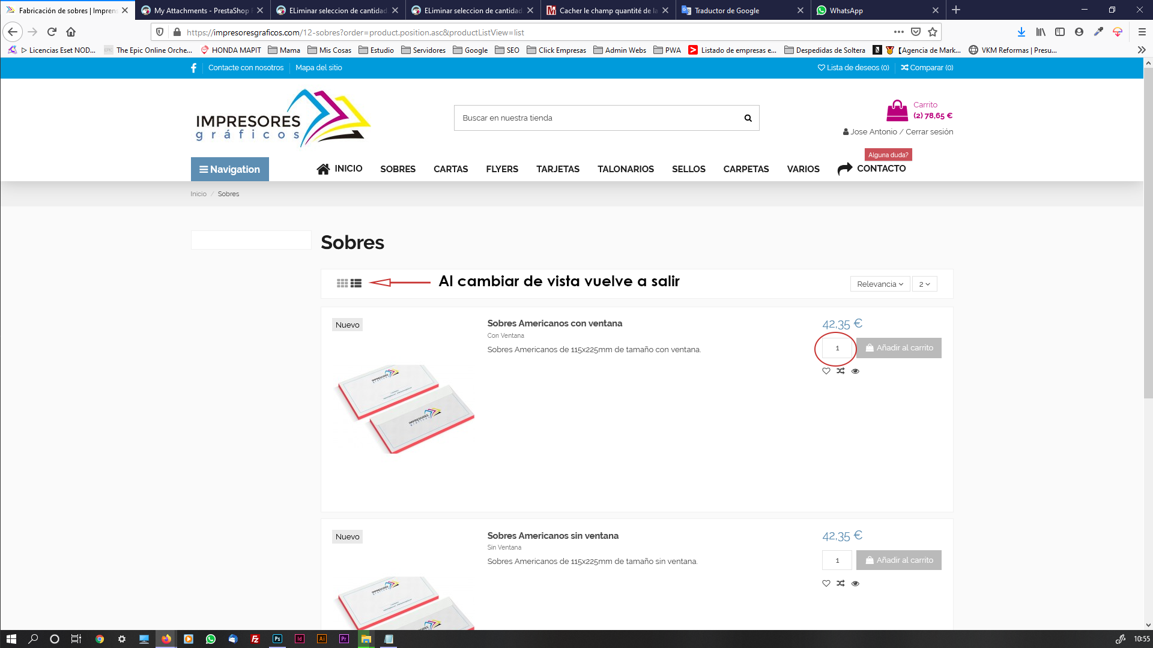1153x648 pixels.
Task: Quick view eye icon first product
Action: [855, 371]
